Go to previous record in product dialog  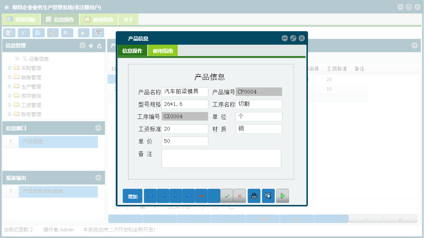(163, 196)
